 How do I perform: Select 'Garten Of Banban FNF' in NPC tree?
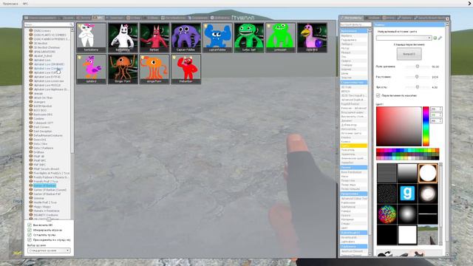click(x=47, y=194)
